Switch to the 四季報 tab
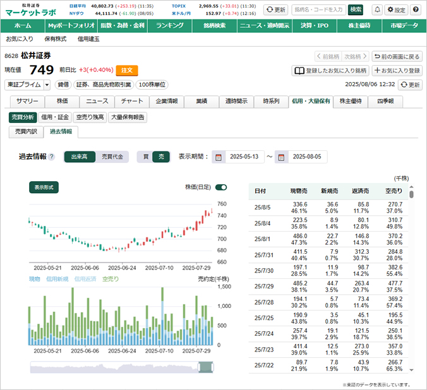 pyautogui.click(x=385, y=101)
